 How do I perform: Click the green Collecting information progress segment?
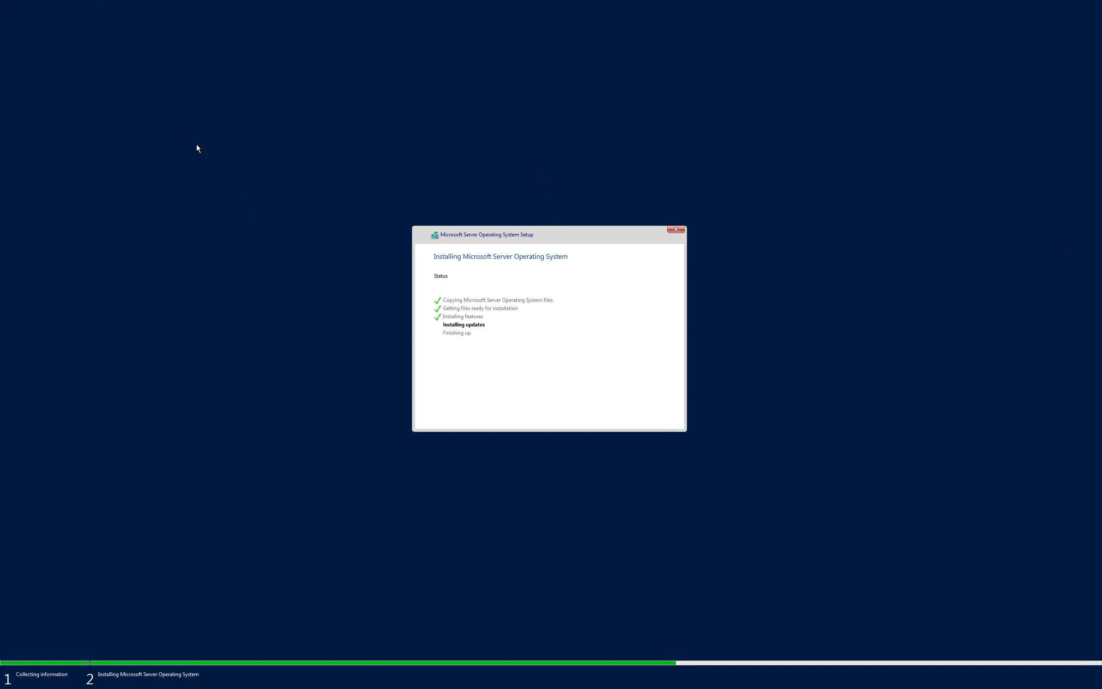point(44,663)
